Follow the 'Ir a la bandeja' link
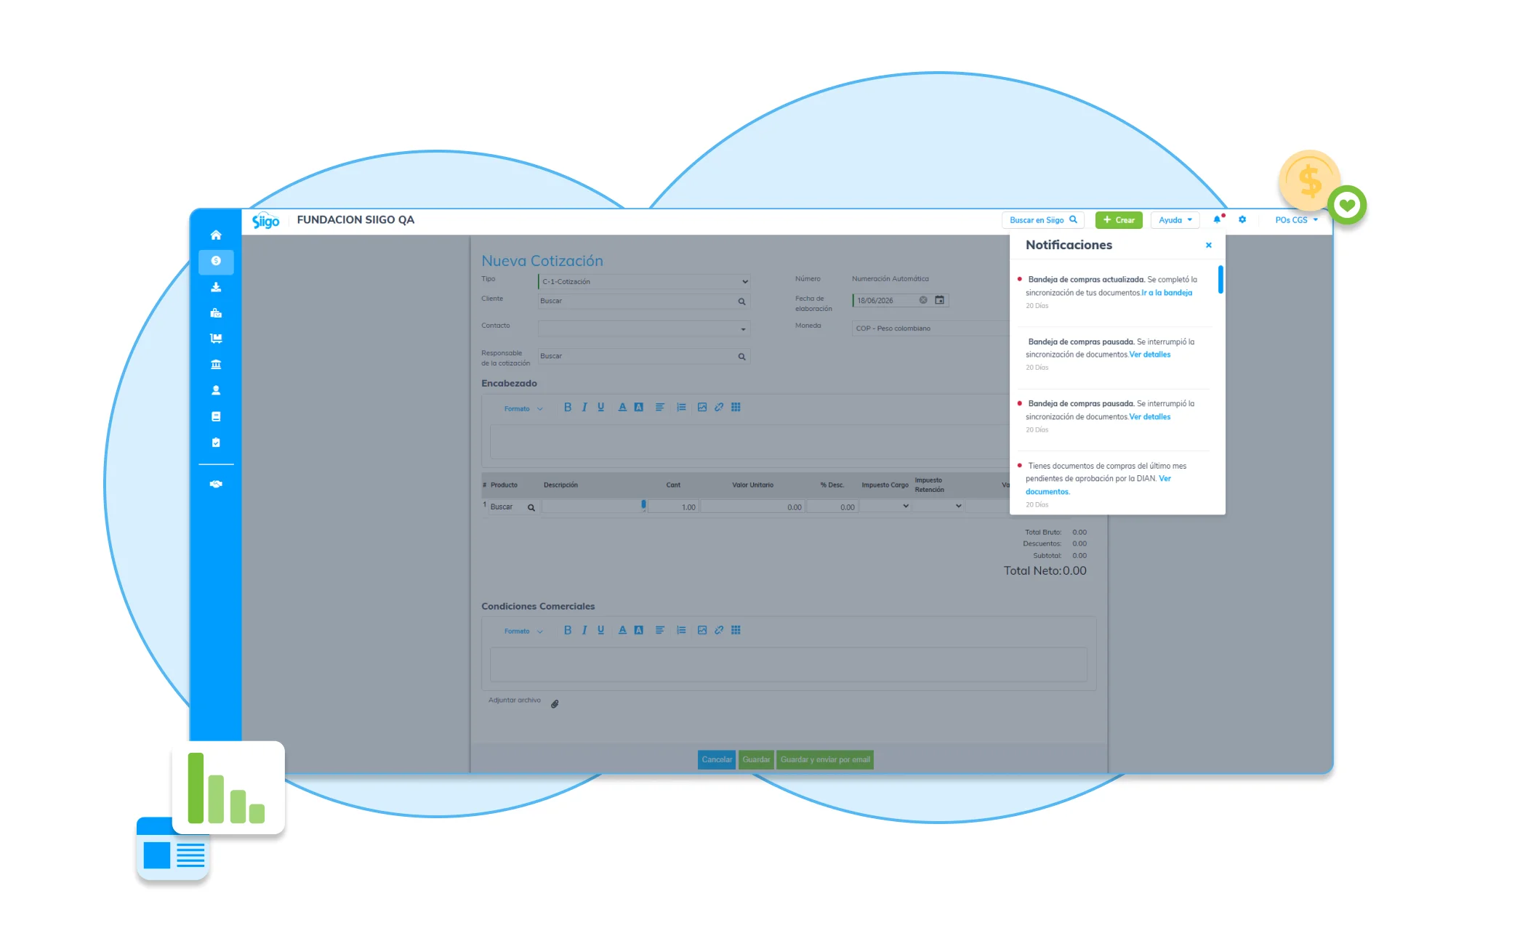The height and width of the screenshot is (949, 1528). click(1167, 293)
